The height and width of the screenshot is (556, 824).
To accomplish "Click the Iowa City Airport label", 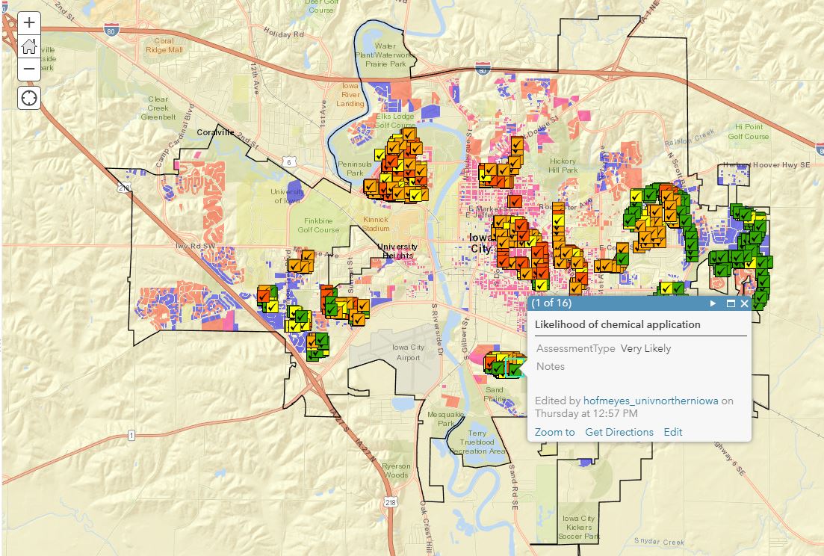I will pyautogui.click(x=409, y=352).
